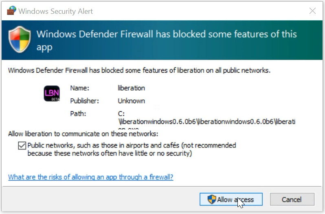Click the Allow liberation to communicate text

point(83,134)
